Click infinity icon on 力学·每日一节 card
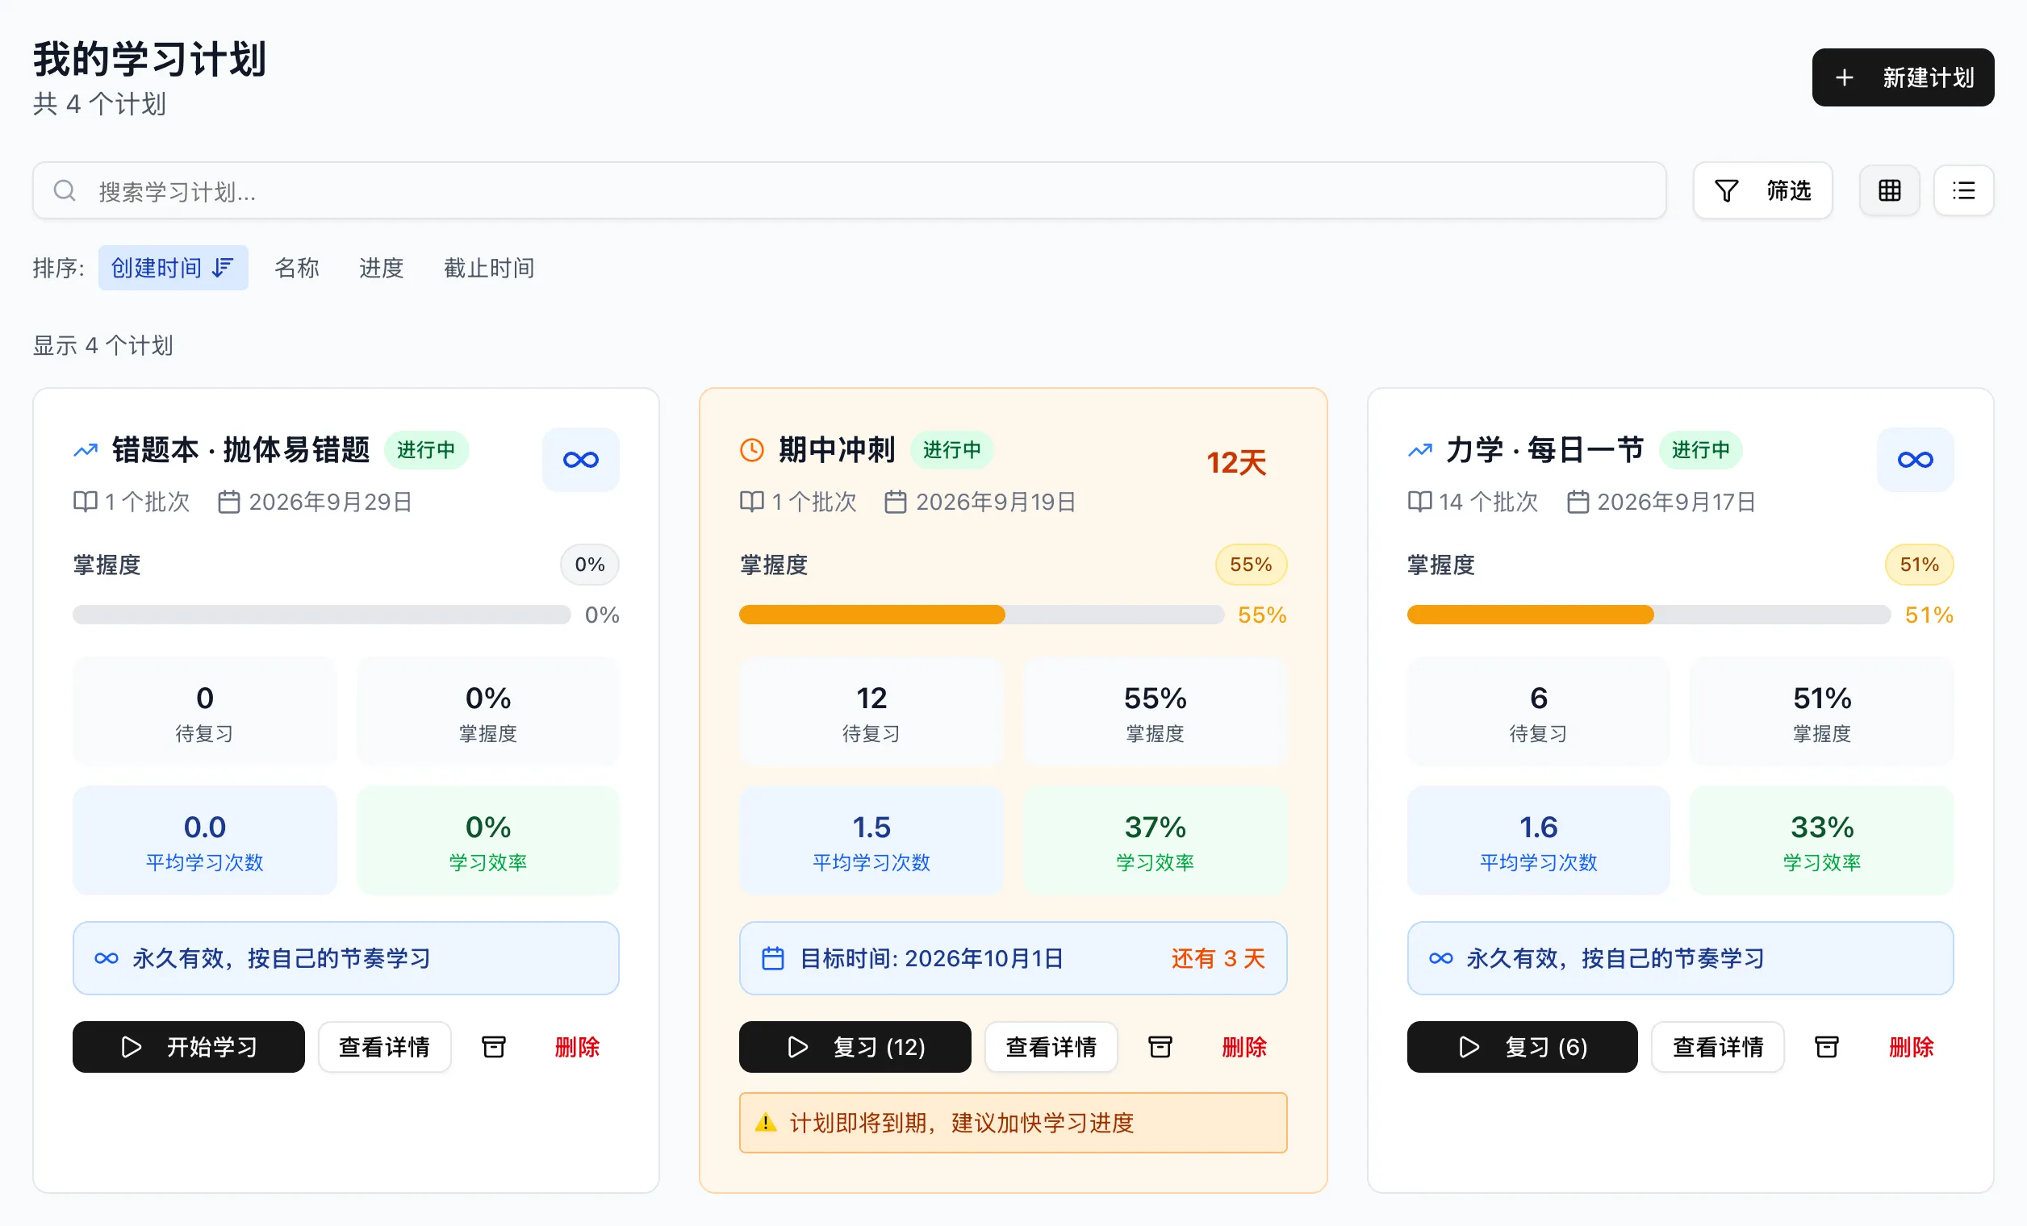 (x=1914, y=460)
